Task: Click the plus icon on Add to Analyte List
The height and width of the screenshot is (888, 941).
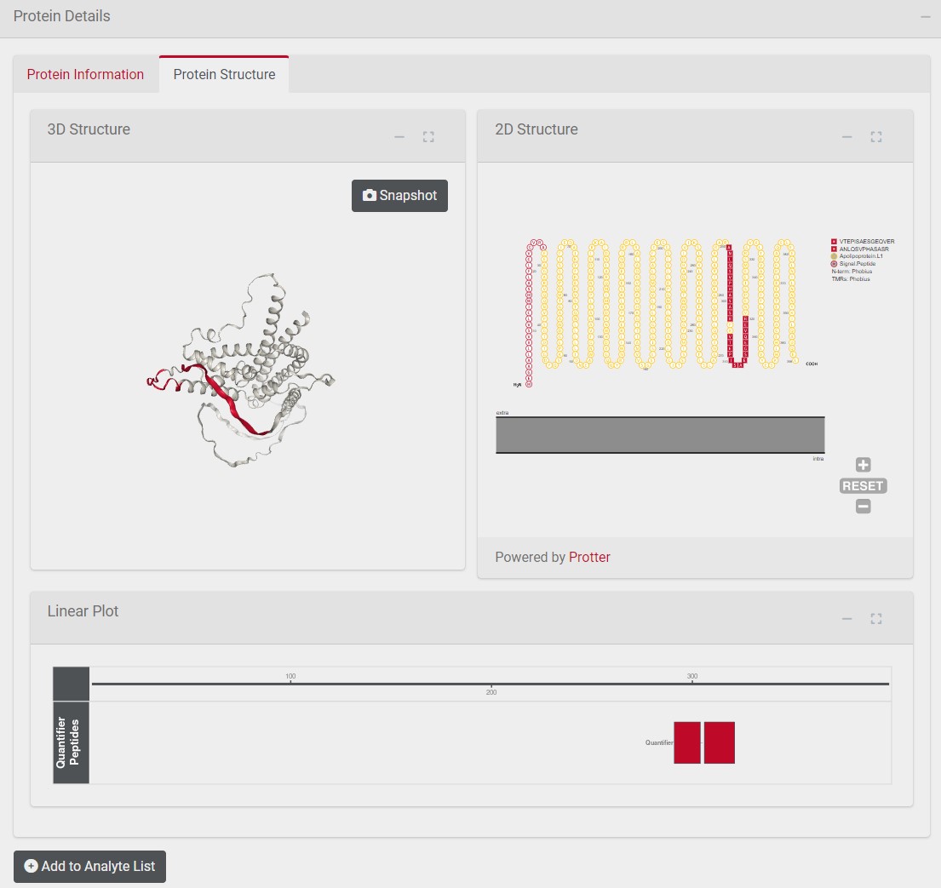Action: 30,866
